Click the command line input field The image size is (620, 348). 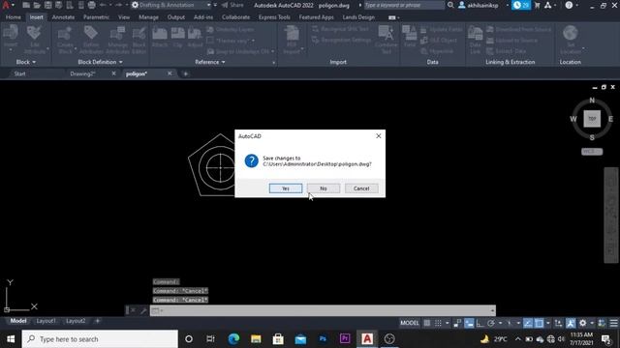323,310
